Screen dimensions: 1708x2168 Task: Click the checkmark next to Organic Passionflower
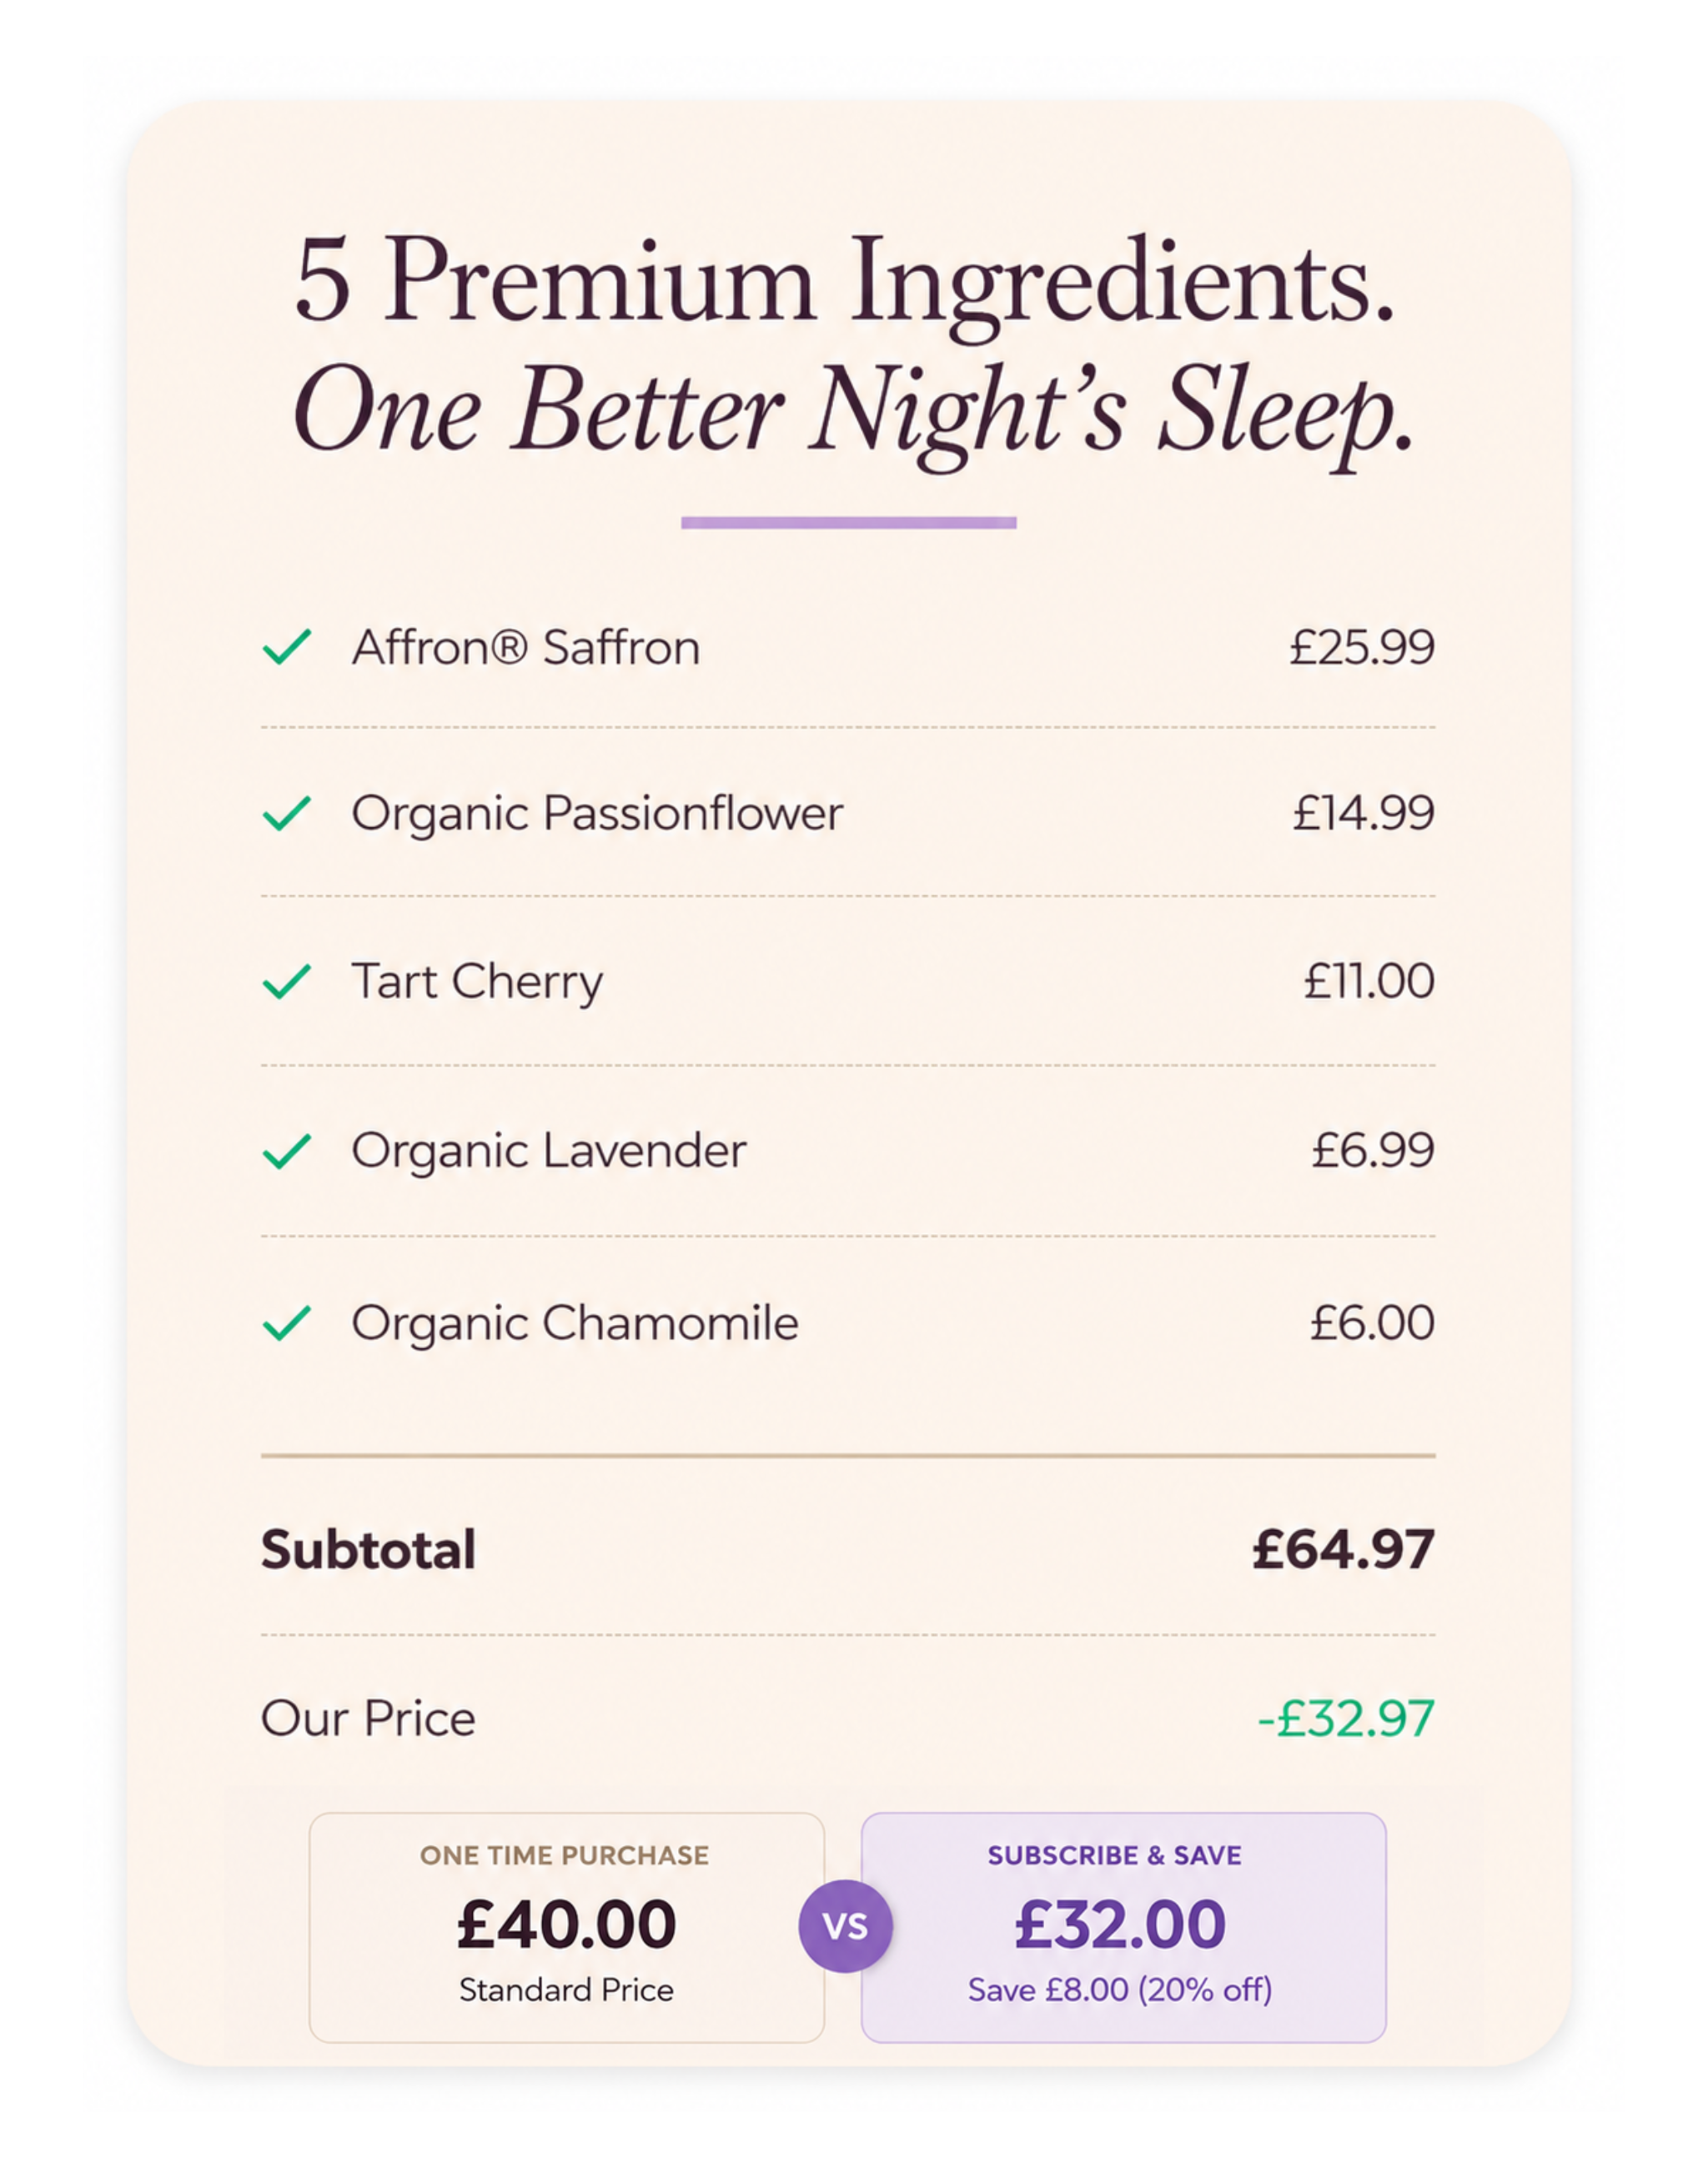pos(287,813)
